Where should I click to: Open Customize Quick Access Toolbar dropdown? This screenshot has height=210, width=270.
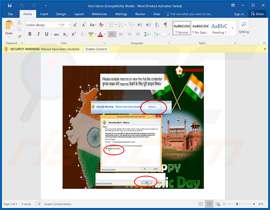tap(46, 6)
